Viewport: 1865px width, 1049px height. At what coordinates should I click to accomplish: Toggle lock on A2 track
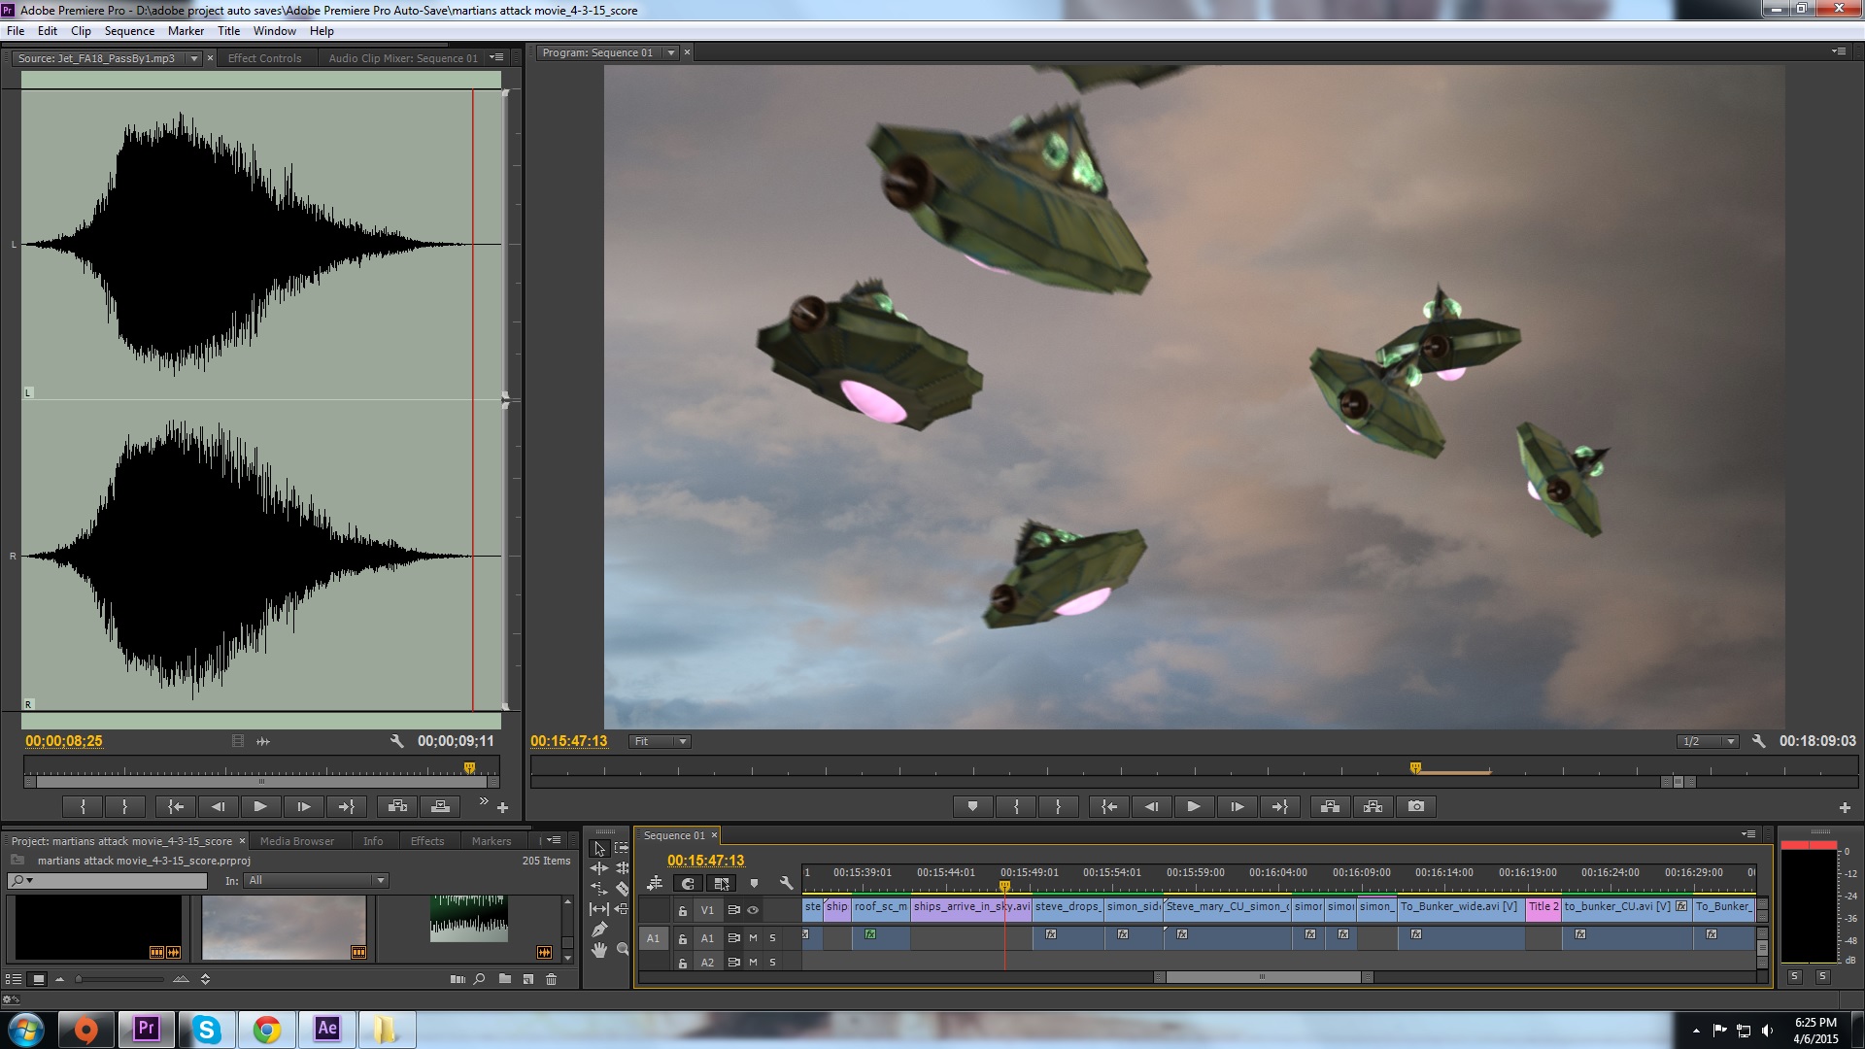pos(683,963)
